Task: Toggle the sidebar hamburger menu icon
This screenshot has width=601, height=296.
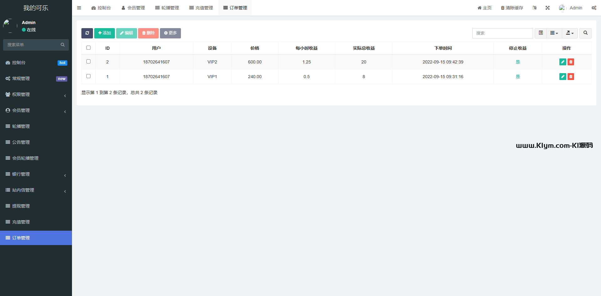Action: coord(79,8)
